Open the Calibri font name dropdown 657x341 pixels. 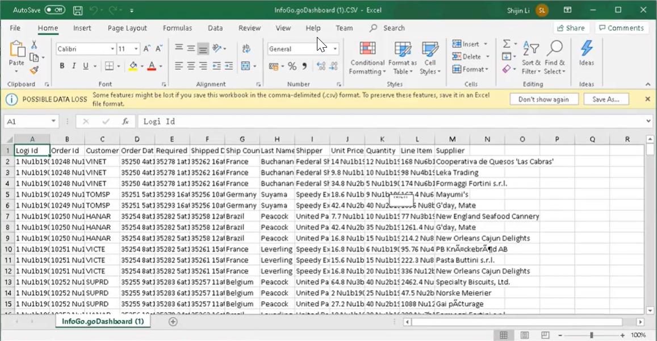(112, 49)
